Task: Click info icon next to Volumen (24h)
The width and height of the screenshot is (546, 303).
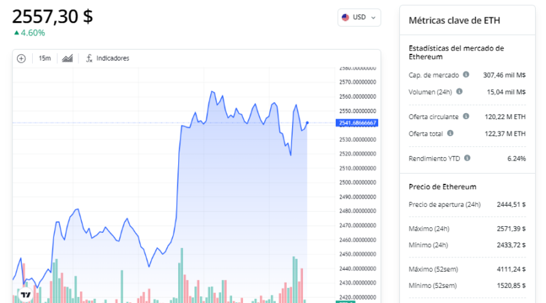Action: pos(459,91)
